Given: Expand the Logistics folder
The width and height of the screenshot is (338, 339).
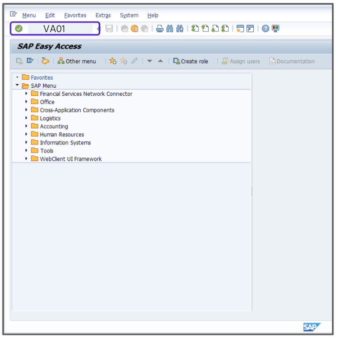Looking at the screenshot, I should 26,118.
